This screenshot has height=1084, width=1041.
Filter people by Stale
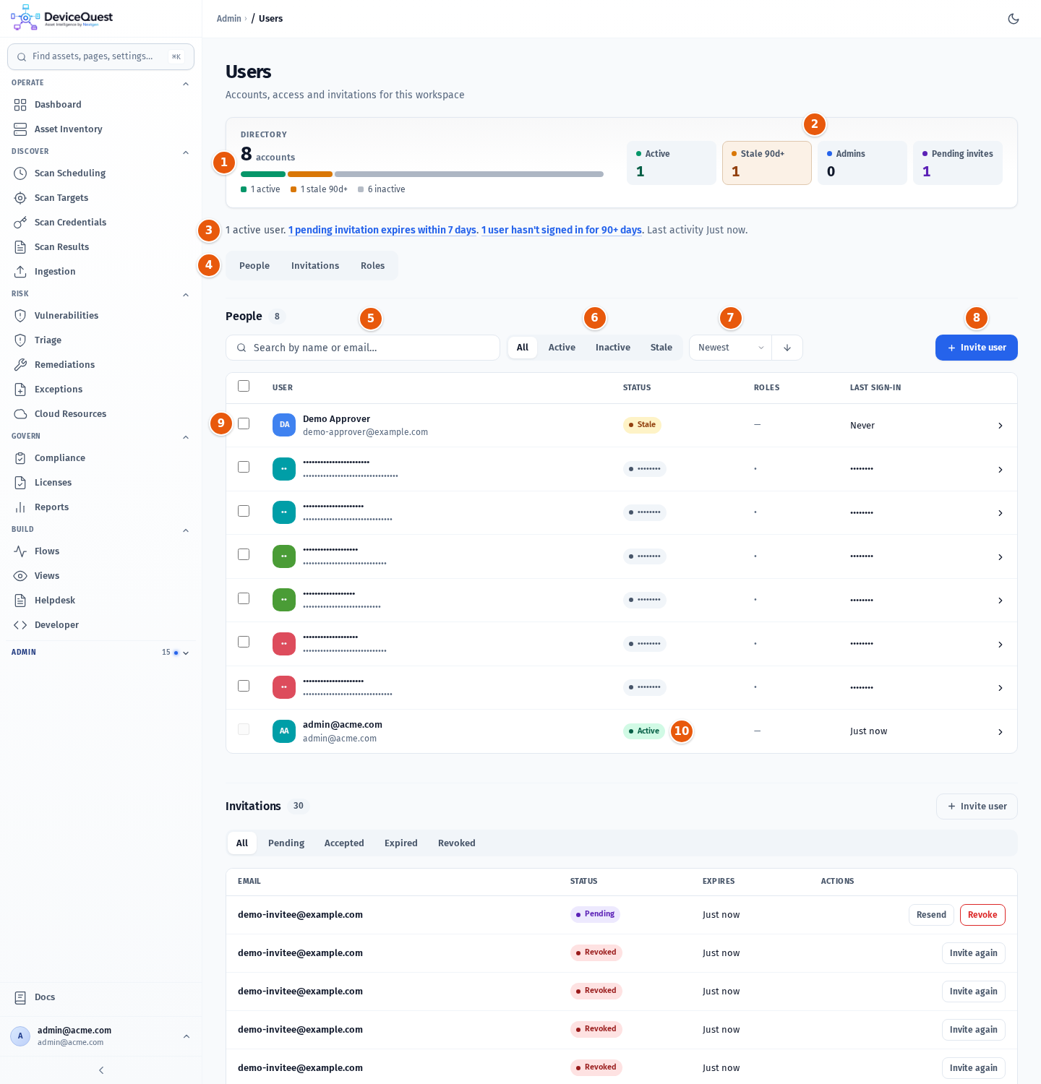(661, 348)
